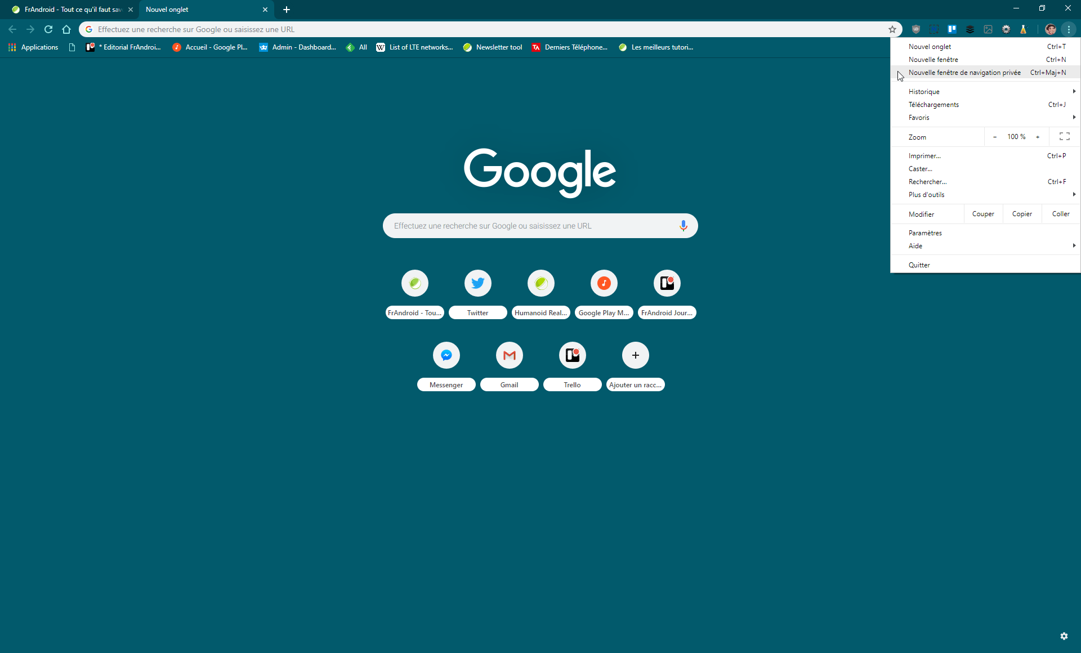The image size is (1081, 653).
Task: Open the Derniers Téléphone... bookmark
Action: pos(570,47)
